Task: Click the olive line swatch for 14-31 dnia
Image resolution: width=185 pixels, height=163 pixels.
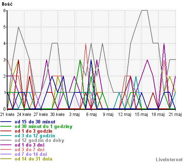Action: 6,159
